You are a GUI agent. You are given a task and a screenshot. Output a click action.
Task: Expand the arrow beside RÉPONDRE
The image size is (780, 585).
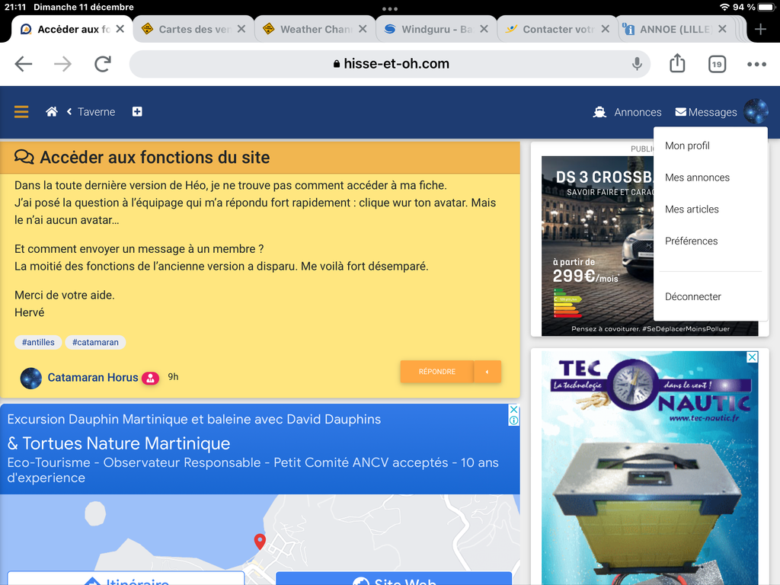pos(487,372)
